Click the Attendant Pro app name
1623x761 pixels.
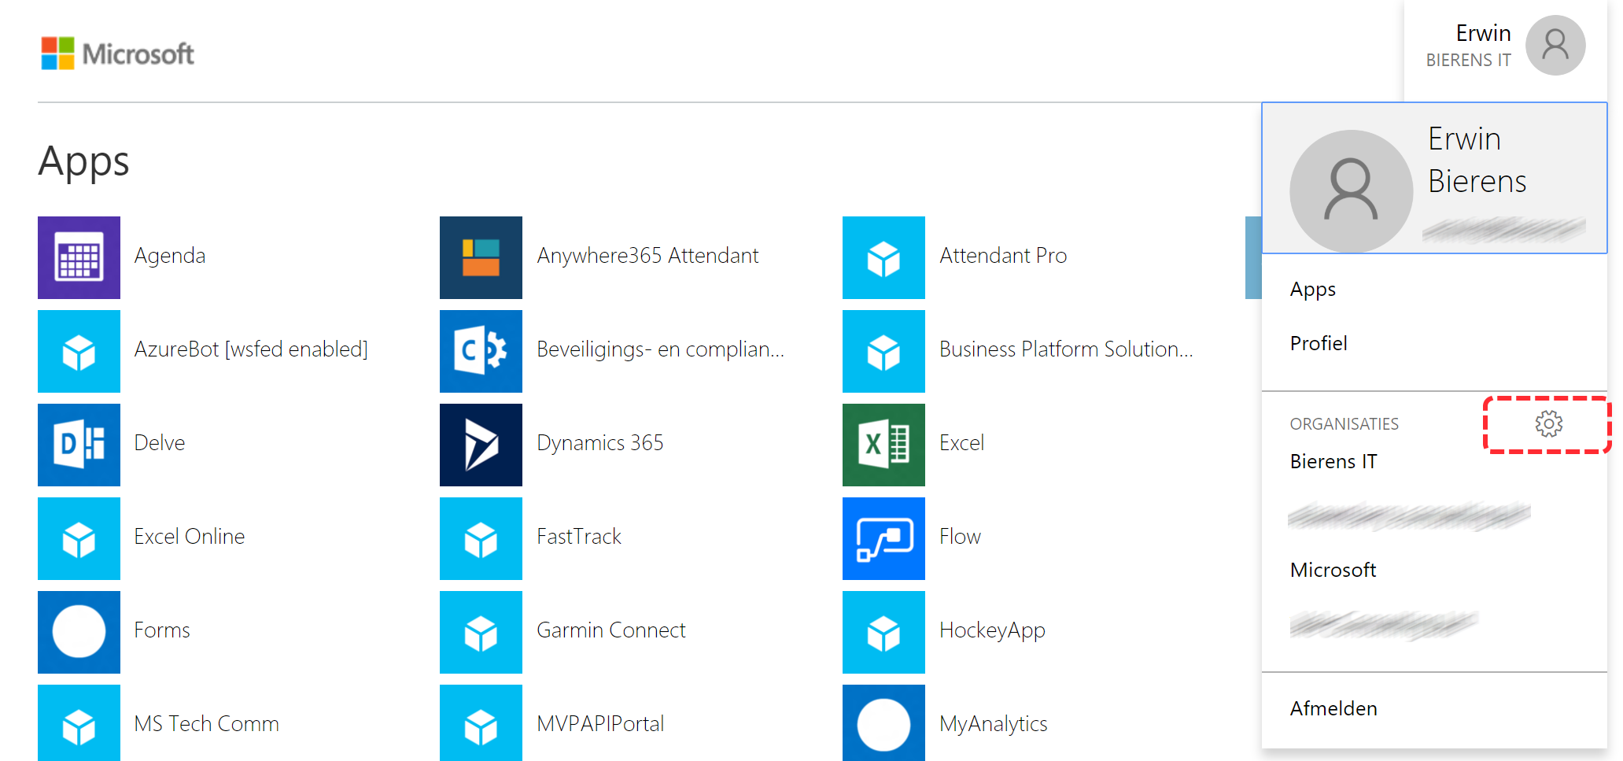1003,256
